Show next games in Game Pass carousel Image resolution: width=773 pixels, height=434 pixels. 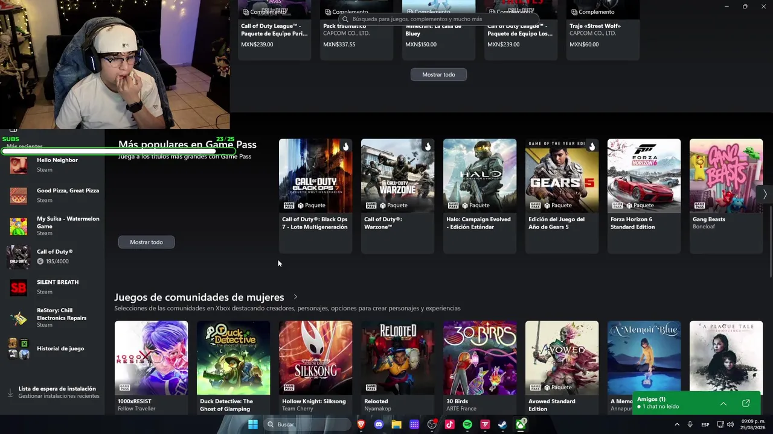pos(765,194)
